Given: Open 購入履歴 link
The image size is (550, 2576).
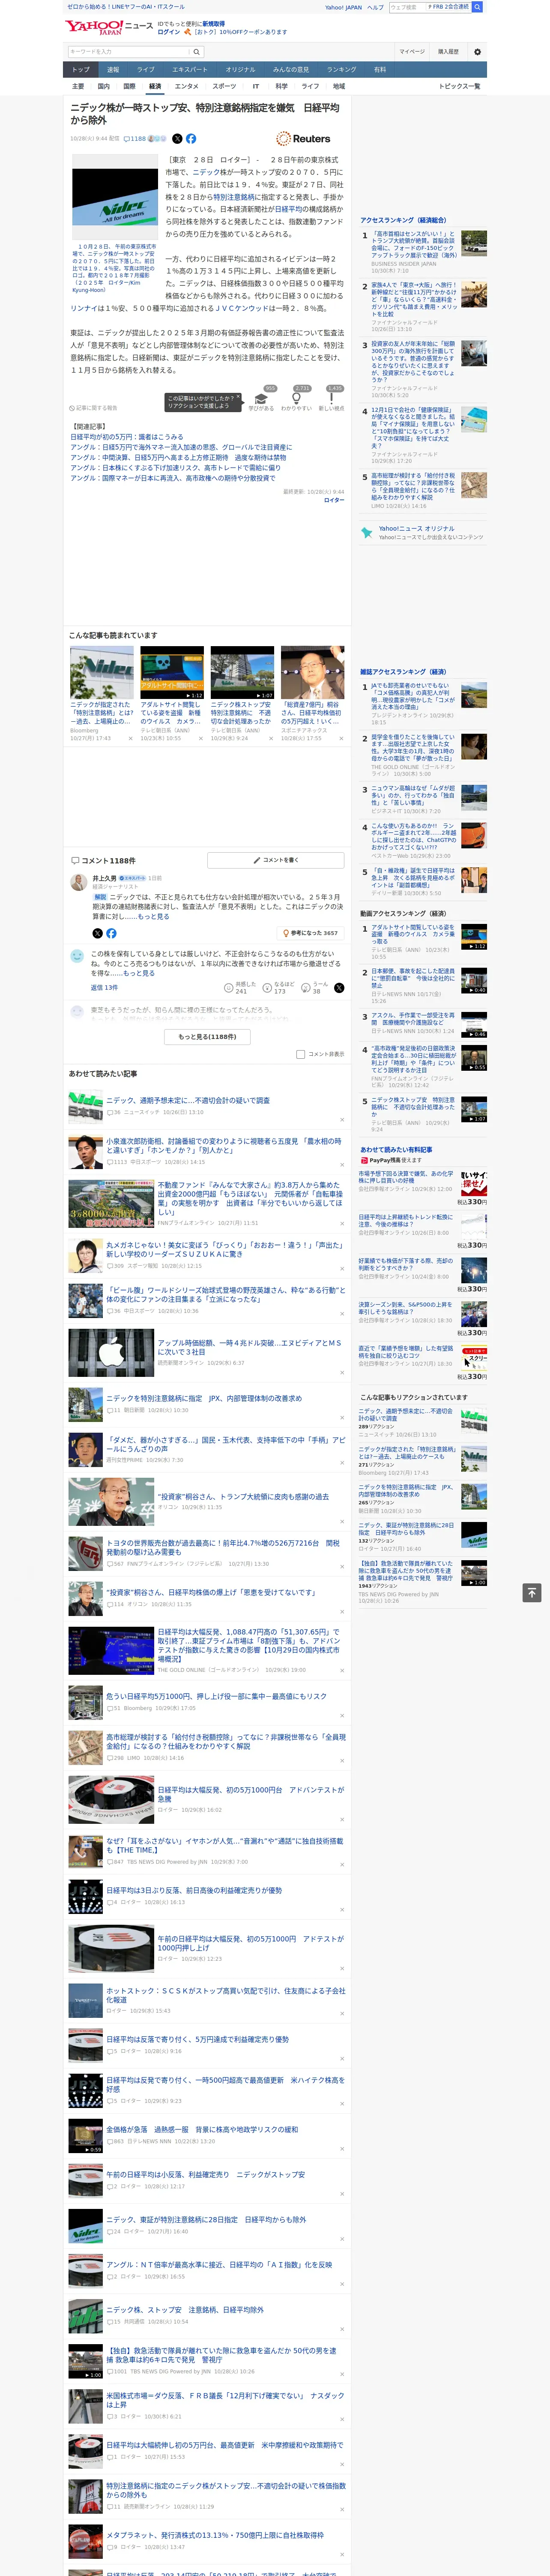Looking at the screenshot, I should point(448,51).
